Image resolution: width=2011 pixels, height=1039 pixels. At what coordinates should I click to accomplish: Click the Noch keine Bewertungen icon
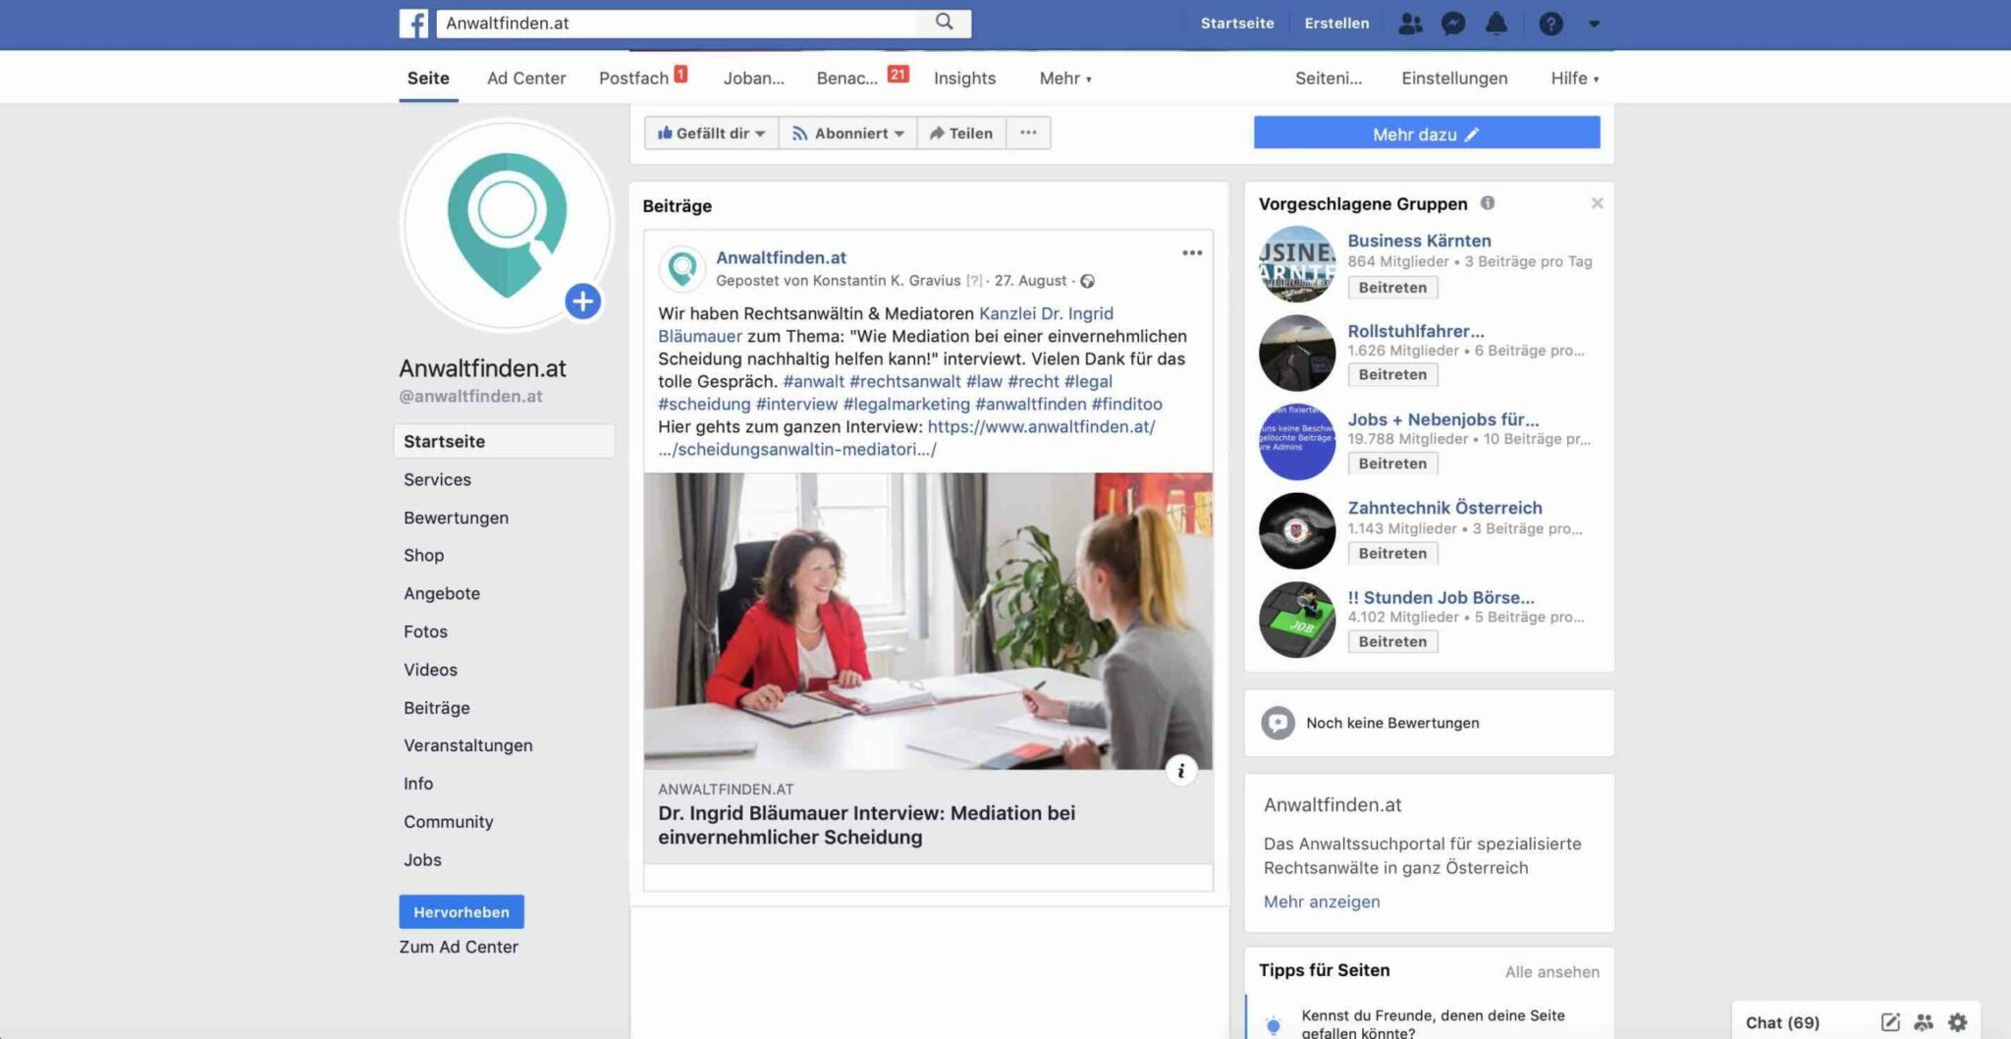(x=1277, y=723)
